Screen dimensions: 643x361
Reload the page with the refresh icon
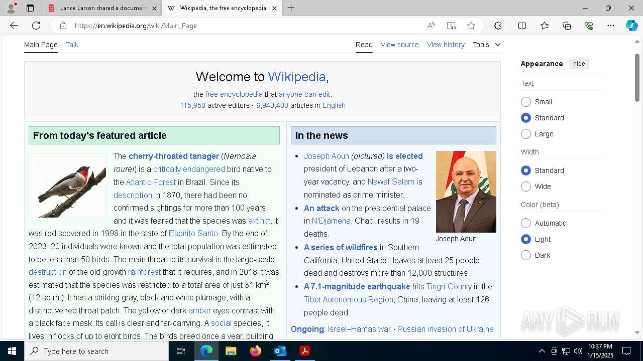click(x=36, y=26)
